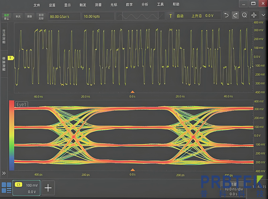This screenshot has width=268, height=199.
Task: Click the Auto Setup icon
Action: [x=41, y=16]
